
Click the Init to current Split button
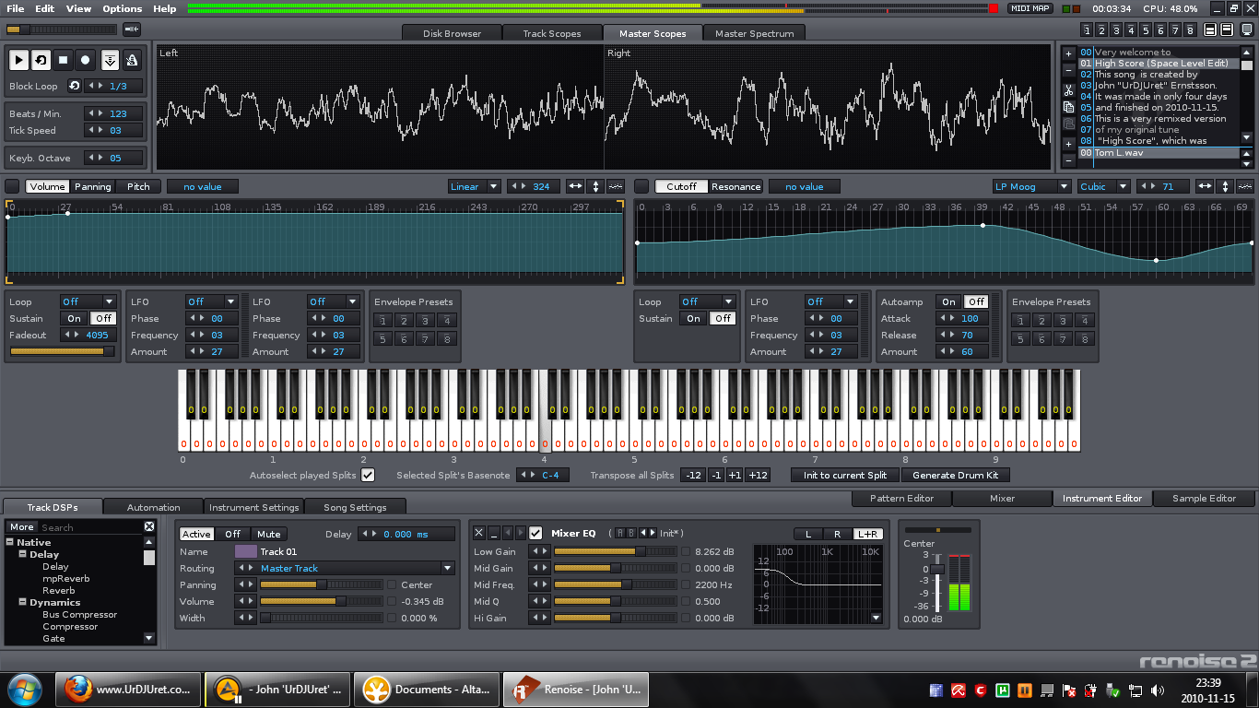point(844,475)
